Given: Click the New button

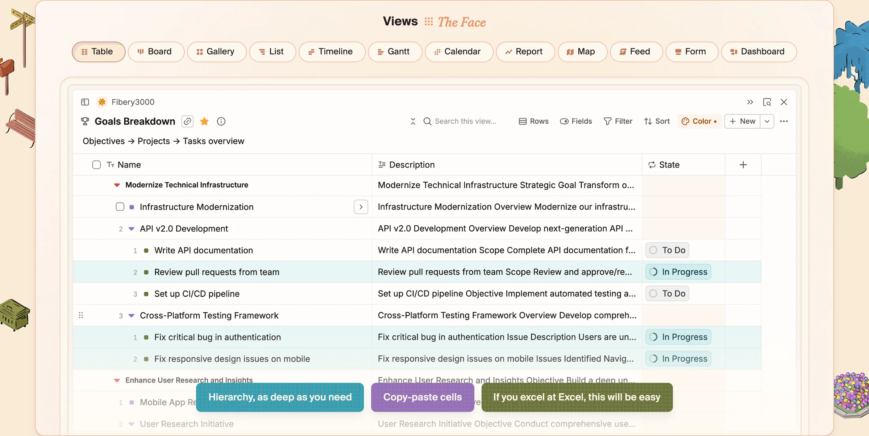Looking at the screenshot, I should pos(743,121).
